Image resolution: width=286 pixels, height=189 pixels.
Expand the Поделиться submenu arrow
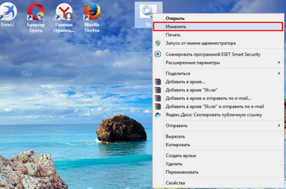click(x=279, y=73)
